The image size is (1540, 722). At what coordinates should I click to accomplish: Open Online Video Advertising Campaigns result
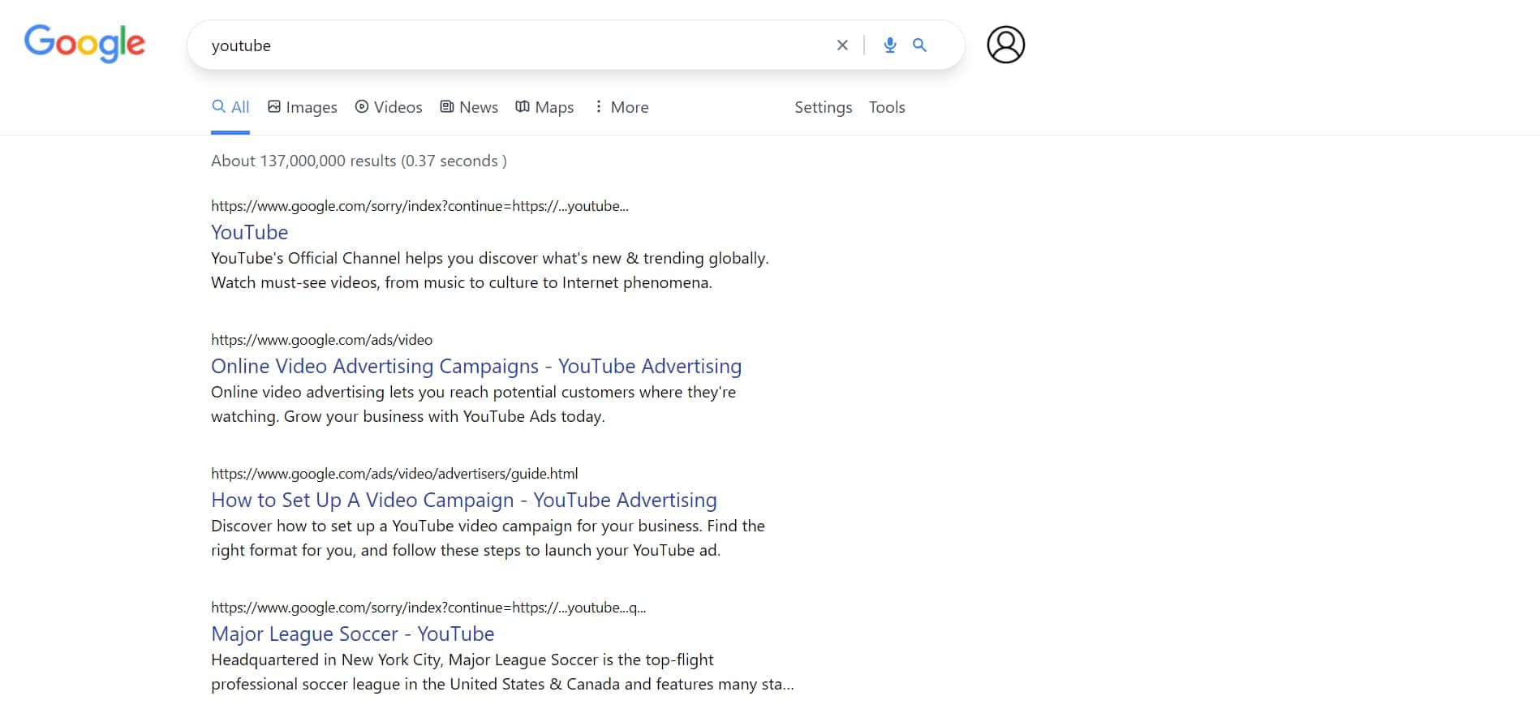(476, 366)
